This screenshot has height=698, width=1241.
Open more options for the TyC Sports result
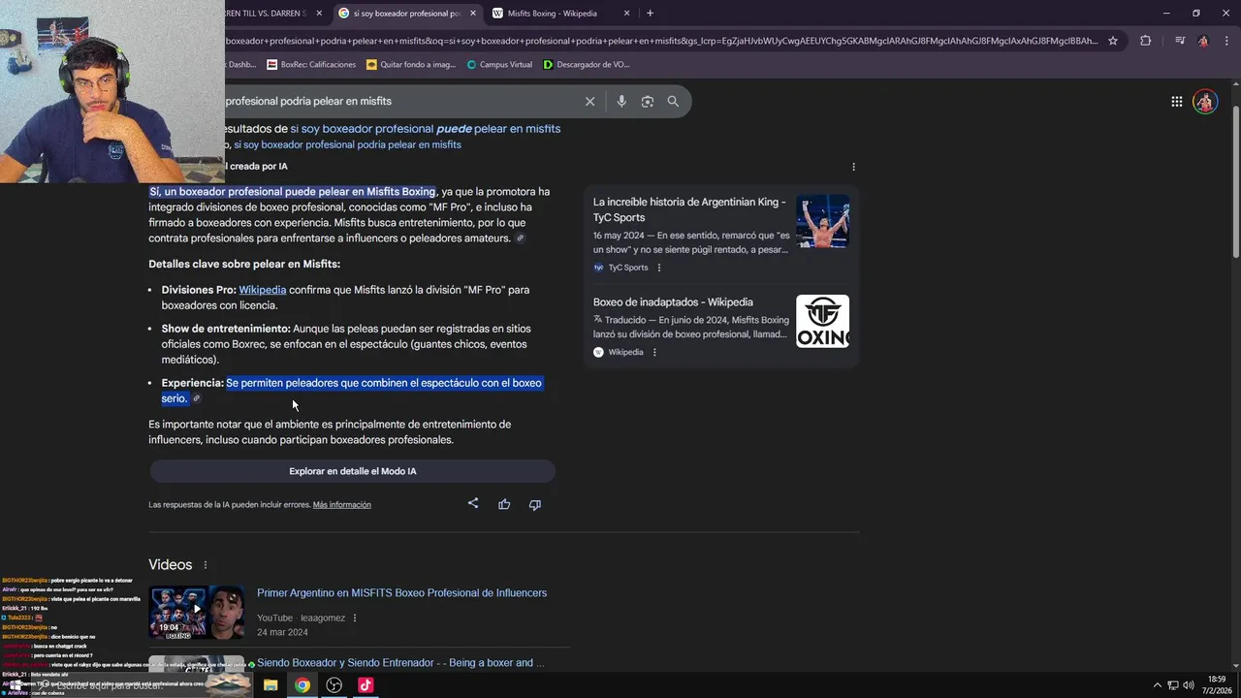pos(659,268)
